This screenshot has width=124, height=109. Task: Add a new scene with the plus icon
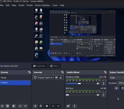(2, 106)
